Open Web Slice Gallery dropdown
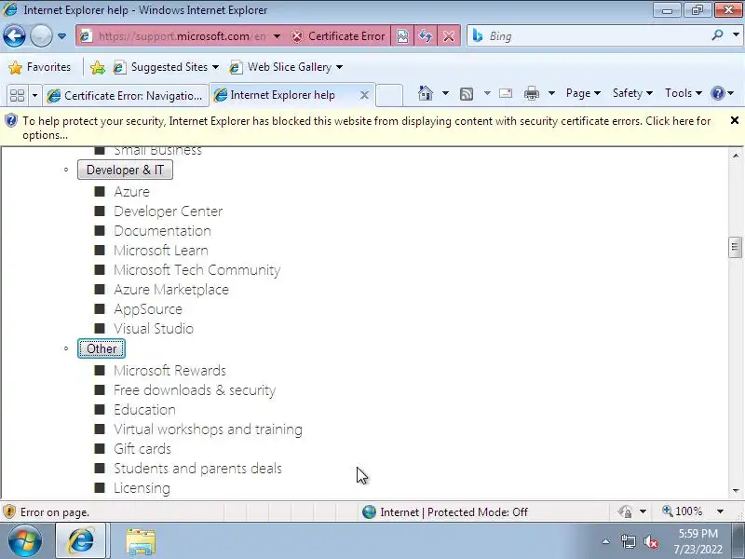 pyautogui.click(x=286, y=67)
